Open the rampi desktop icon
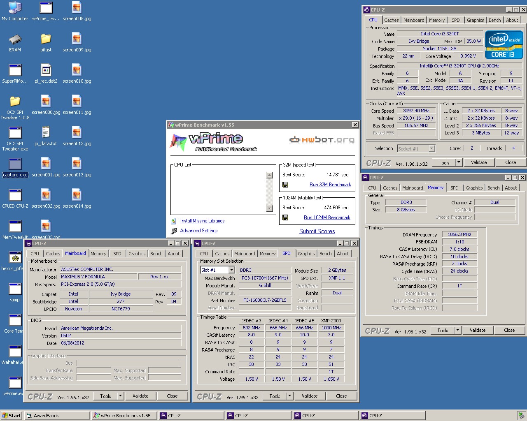 pos(15,293)
